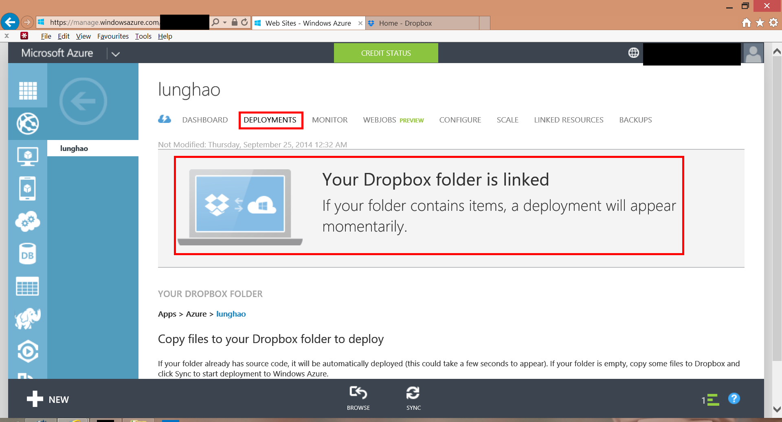
Task: Switch to BACKUPS tab
Action: 635,120
